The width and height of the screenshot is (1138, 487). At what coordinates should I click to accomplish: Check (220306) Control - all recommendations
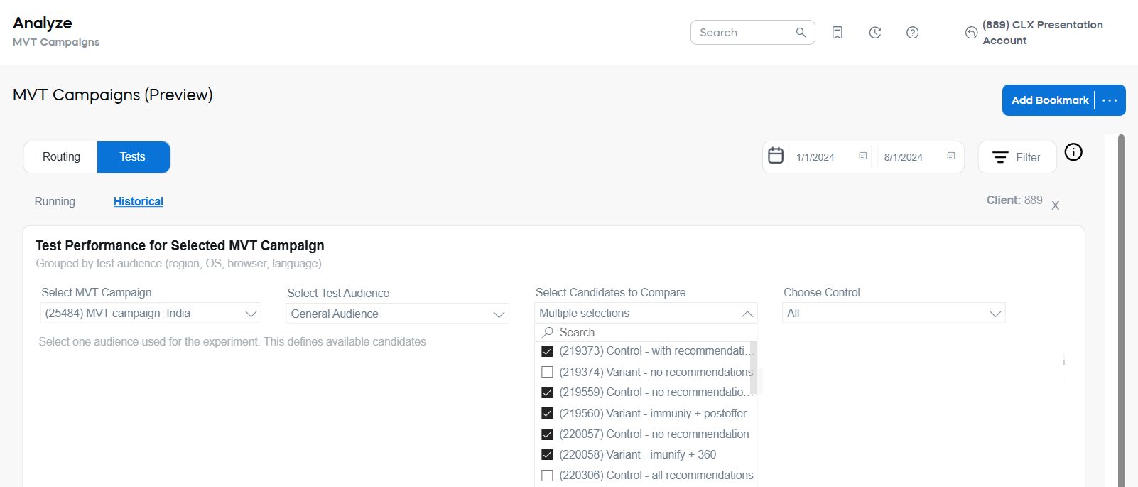pyautogui.click(x=547, y=475)
